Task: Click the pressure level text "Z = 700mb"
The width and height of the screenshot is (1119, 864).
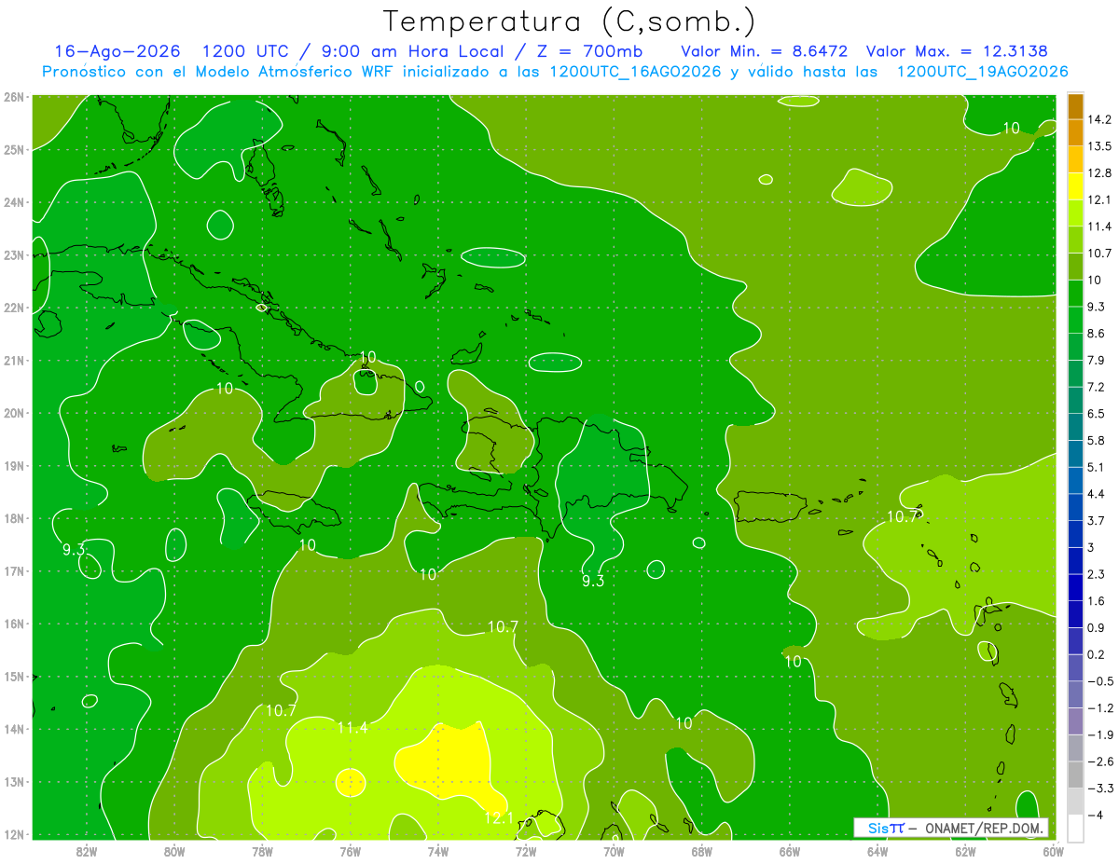Action: tap(591, 51)
